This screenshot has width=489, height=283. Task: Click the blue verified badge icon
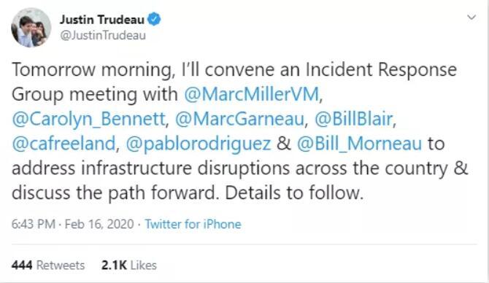click(x=154, y=19)
